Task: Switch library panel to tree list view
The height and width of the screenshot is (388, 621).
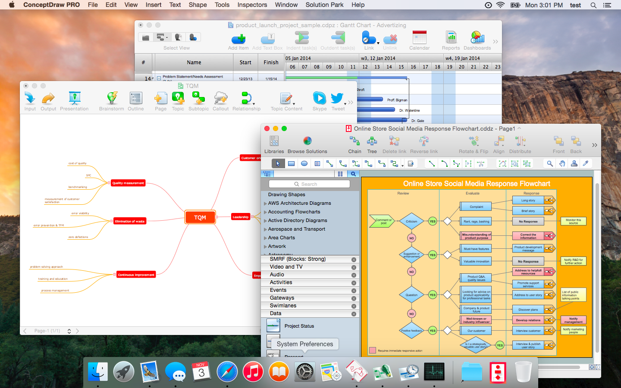Action: click(x=267, y=174)
